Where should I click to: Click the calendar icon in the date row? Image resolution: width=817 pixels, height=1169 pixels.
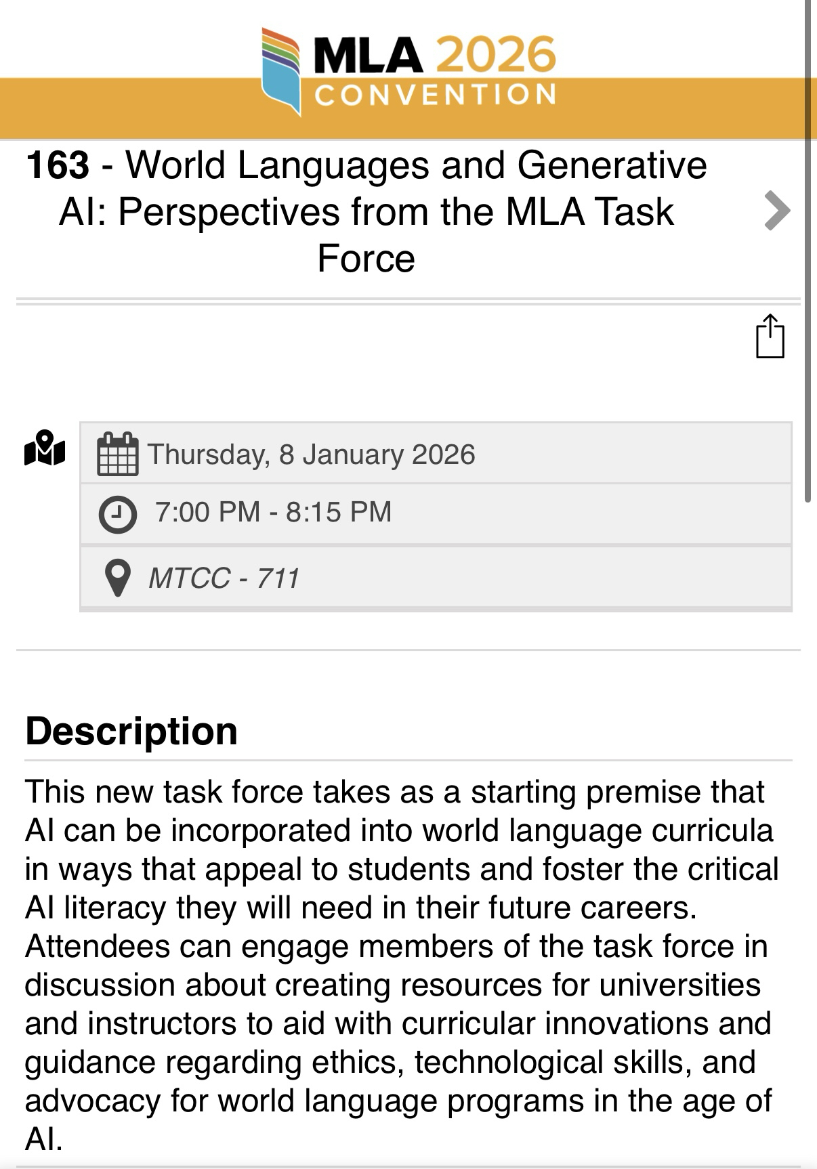tap(118, 454)
